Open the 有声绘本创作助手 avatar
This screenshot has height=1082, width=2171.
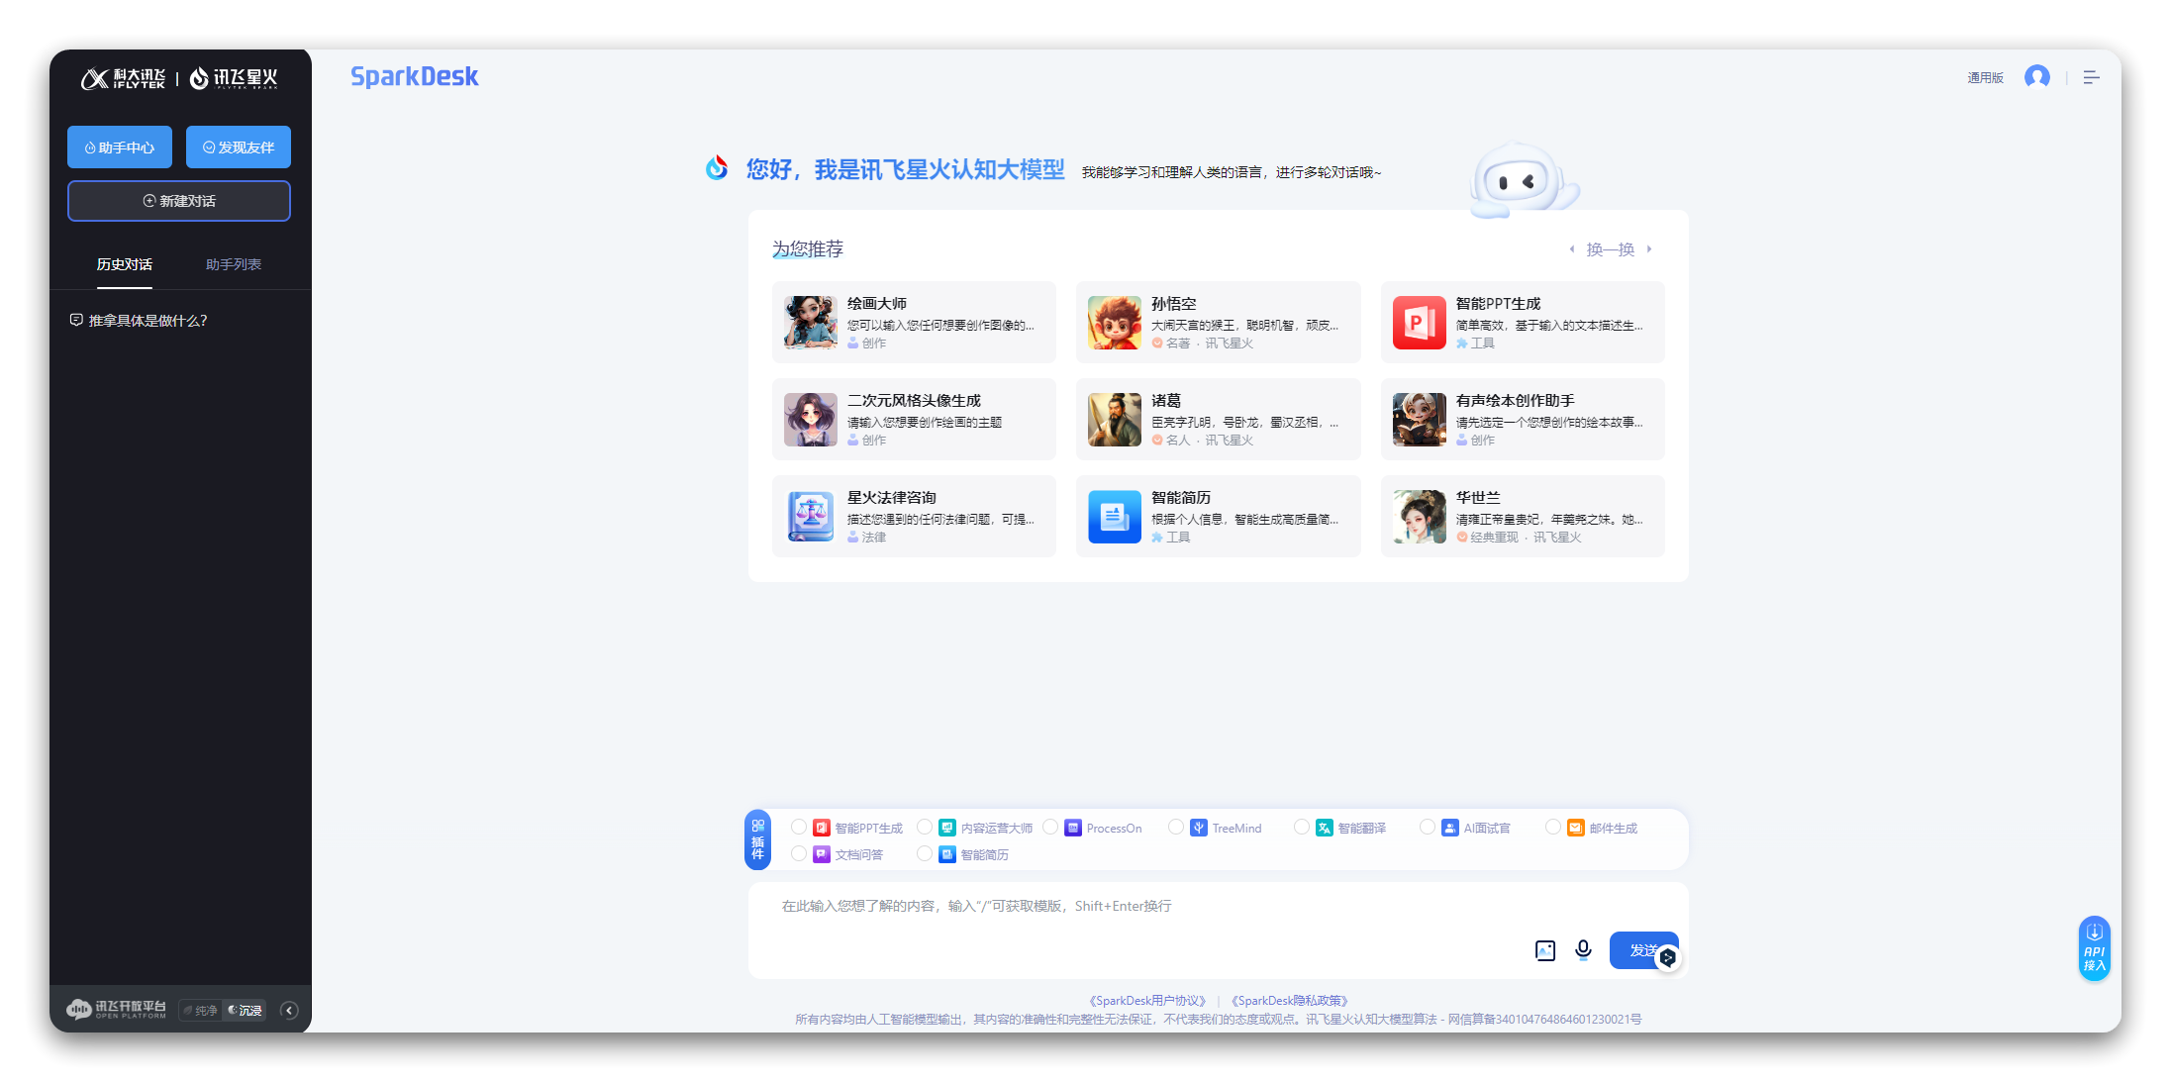click(x=1419, y=420)
